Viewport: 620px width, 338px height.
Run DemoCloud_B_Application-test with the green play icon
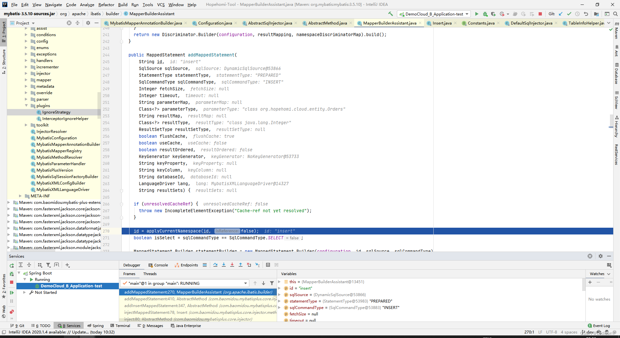click(477, 14)
